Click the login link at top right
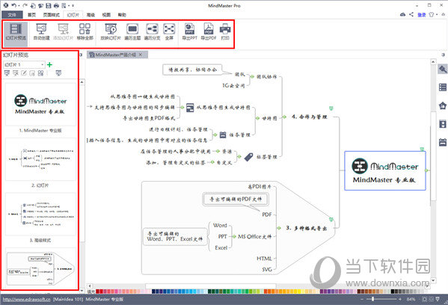 pos(422,15)
